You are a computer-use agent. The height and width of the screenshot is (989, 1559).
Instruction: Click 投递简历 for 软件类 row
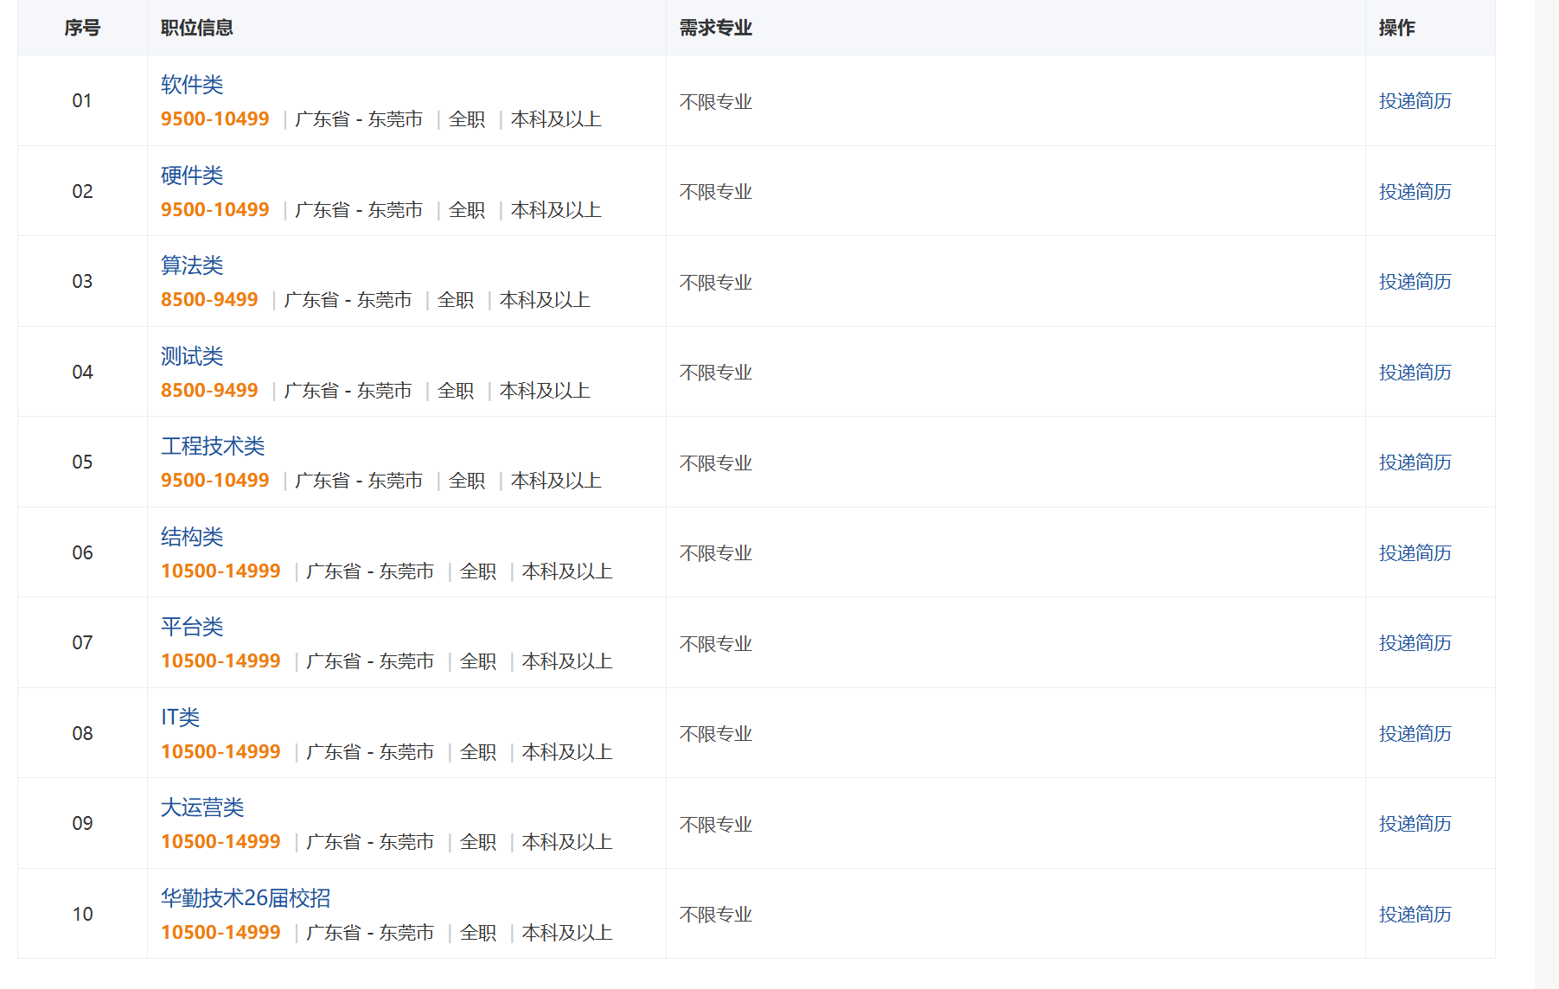click(1415, 101)
